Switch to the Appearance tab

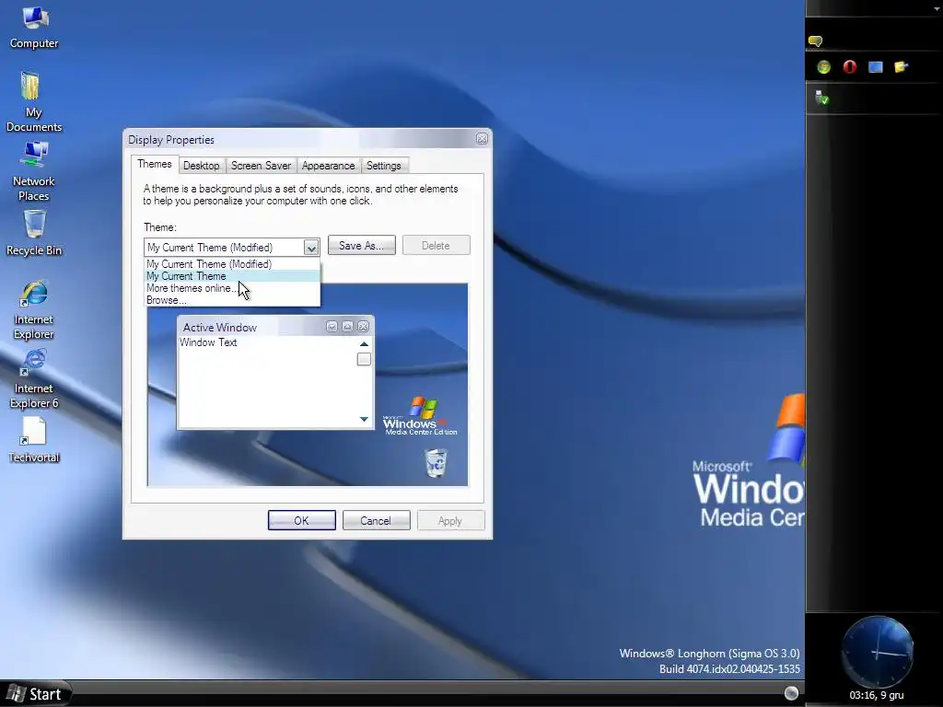(329, 166)
